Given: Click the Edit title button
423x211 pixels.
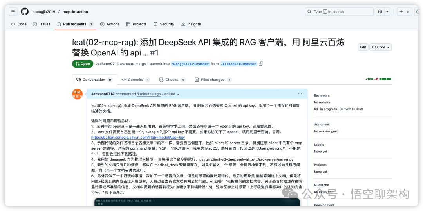Looking at the screenshot, I should (363, 47).
